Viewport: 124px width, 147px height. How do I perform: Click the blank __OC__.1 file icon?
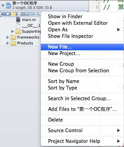click(18, 26)
